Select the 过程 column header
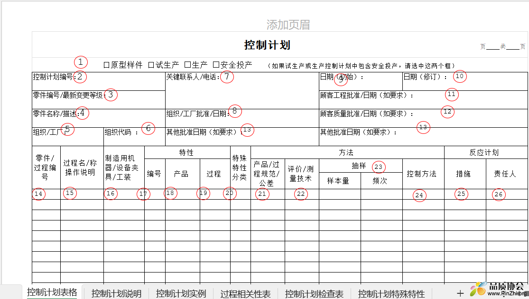This screenshot has width=529, height=299. point(215,174)
